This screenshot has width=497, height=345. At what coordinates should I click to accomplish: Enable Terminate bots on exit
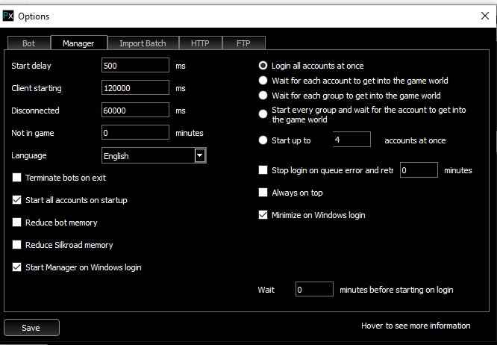click(17, 178)
